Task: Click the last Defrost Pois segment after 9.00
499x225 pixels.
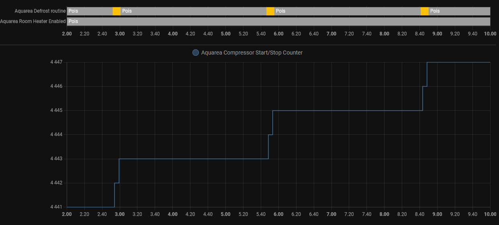Action: 459,11
